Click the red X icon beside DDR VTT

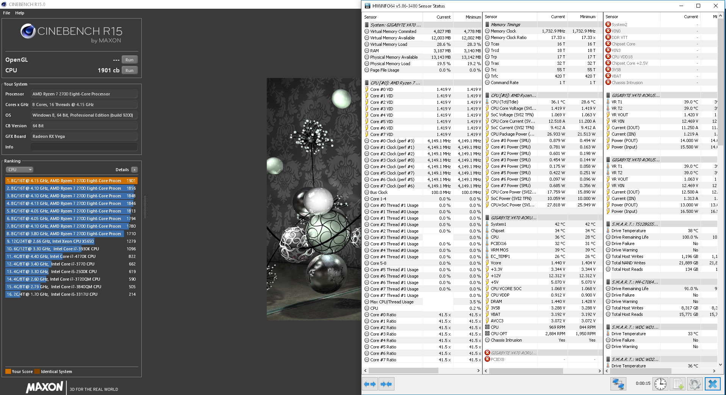click(x=608, y=37)
